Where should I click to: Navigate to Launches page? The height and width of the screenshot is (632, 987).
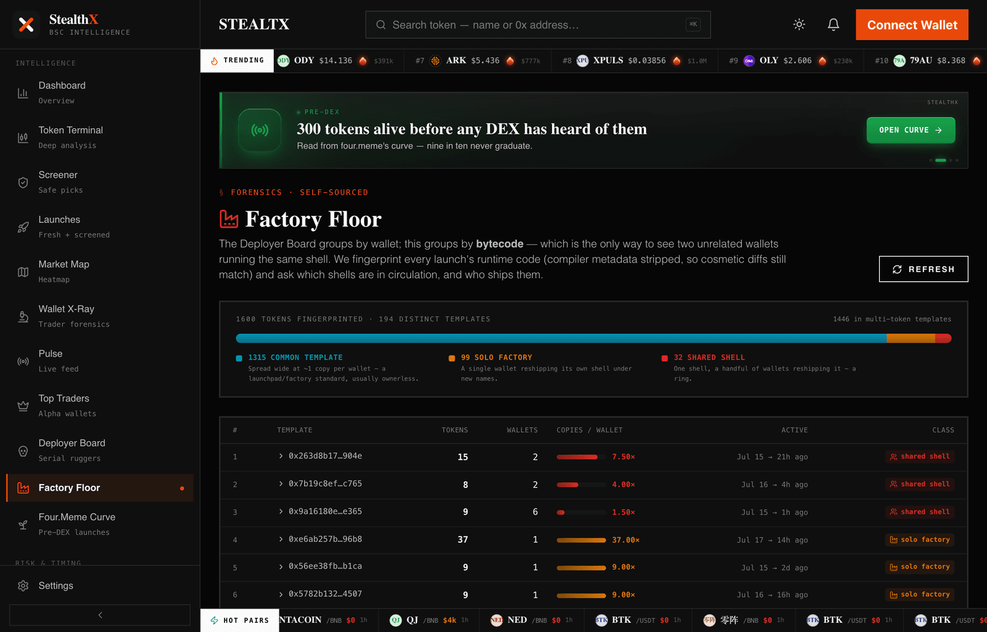coord(100,227)
